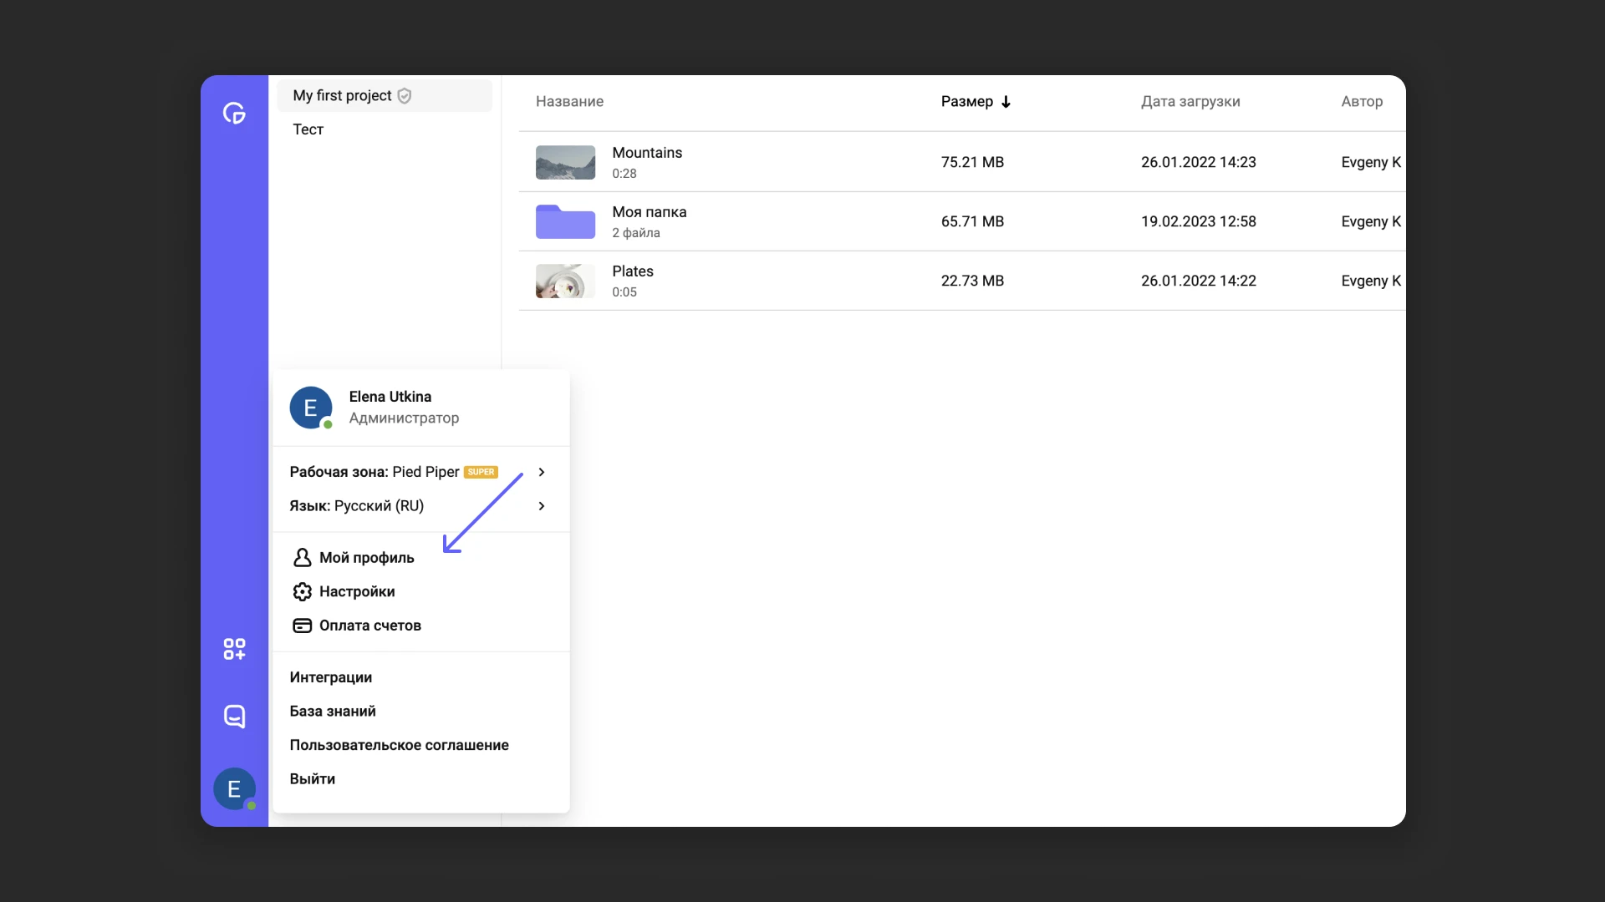Click the user avatar in sidebar bottom
The image size is (1605, 902).
[234, 788]
